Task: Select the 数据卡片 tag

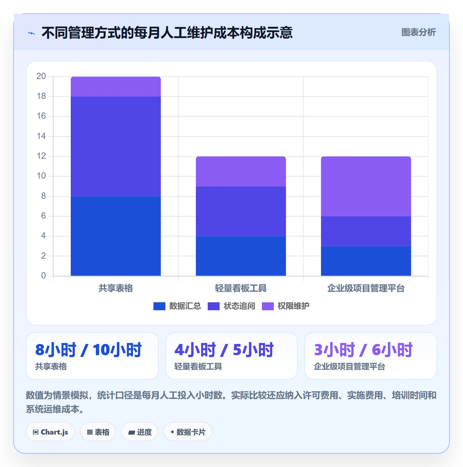Action: 188,432
